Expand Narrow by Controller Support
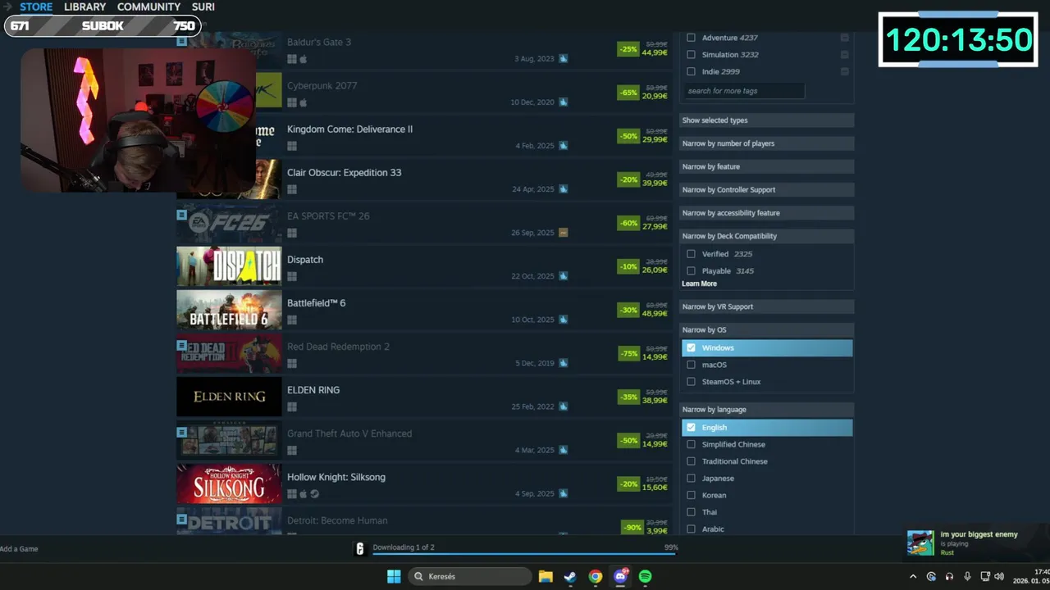This screenshot has width=1050, height=590. click(766, 189)
